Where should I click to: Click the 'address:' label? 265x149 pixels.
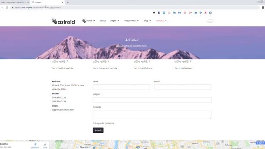pos(56,82)
